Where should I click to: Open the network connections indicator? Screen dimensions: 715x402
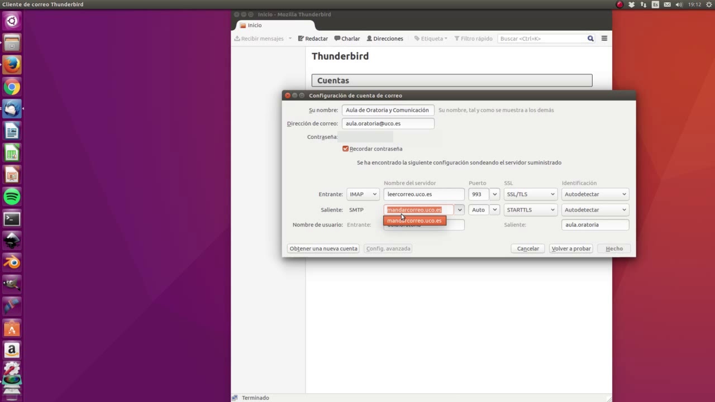[x=643, y=4]
